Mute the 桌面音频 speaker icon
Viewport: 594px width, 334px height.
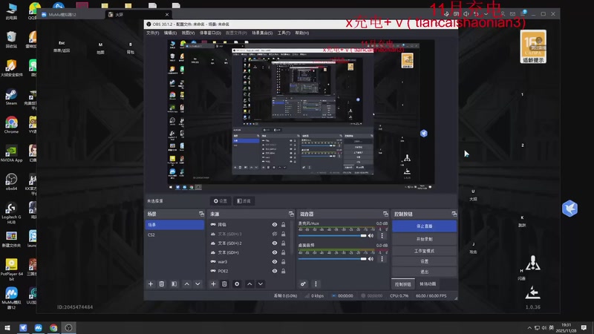click(371, 259)
